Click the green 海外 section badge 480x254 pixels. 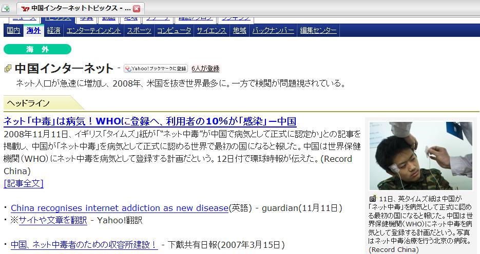[x=37, y=49]
